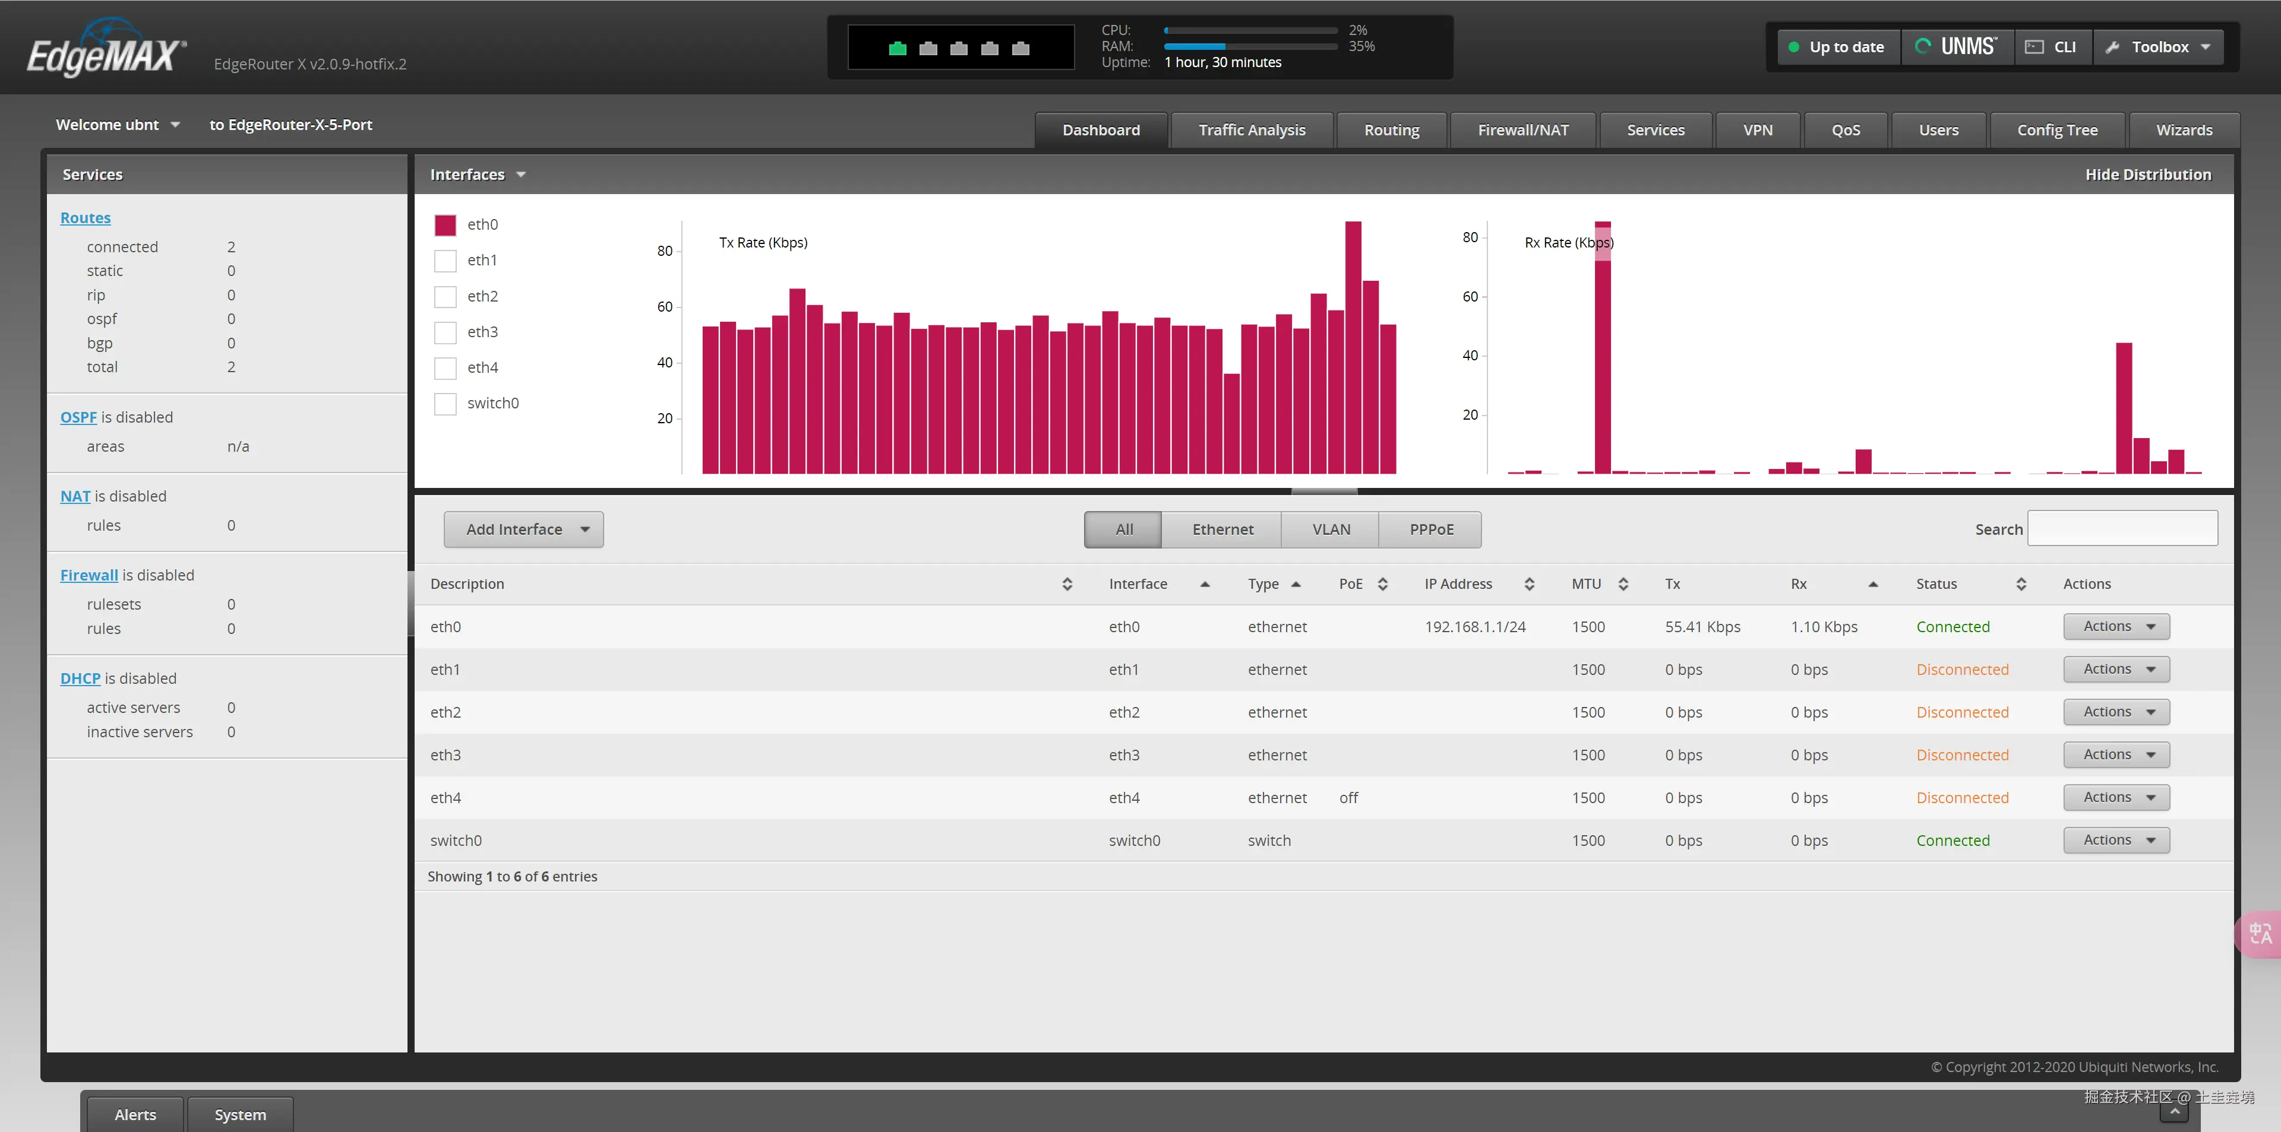Click the translate floating icon
This screenshot has height=1132, width=2281.
pyautogui.click(x=2260, y=934)
